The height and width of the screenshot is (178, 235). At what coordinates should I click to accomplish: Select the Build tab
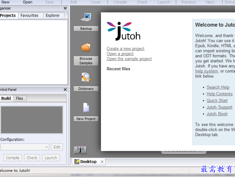pyautogui.click(x=6, y=98)
